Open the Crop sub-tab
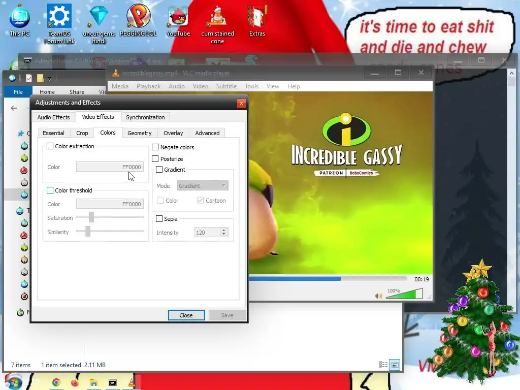Image resolution: width=520 pixels, height=390 pixels. 82,133
